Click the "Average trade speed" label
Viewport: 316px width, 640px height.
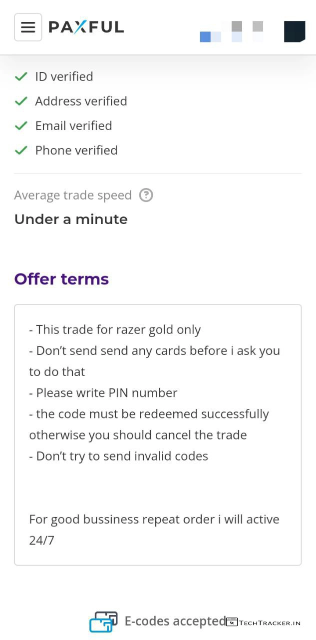click(x=73, y=195)
